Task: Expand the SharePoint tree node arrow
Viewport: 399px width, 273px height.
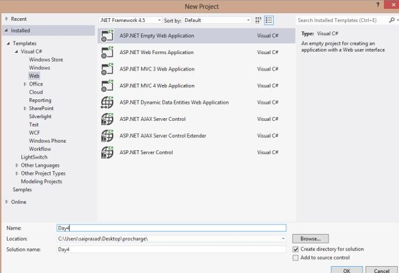Action: click(25, 108)
